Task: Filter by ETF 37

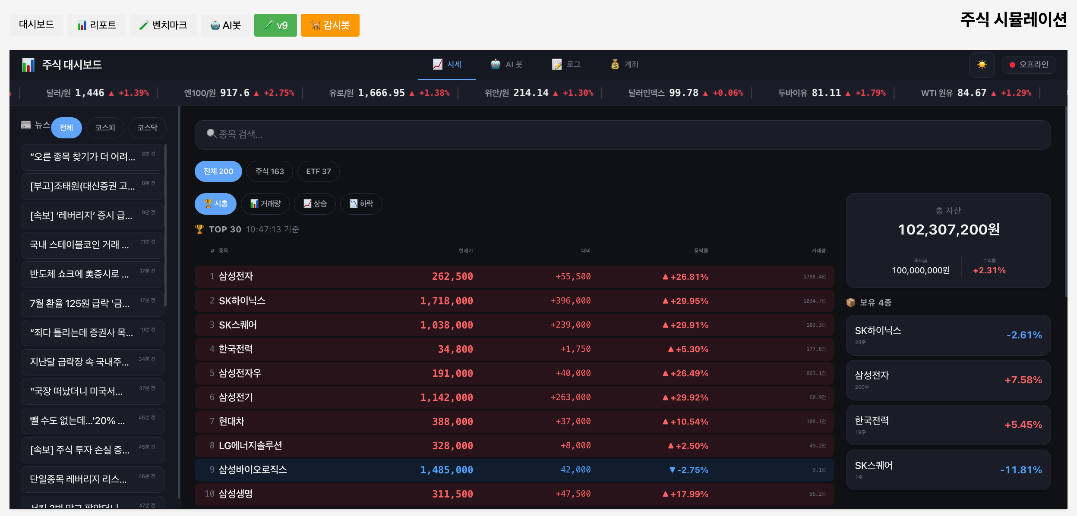Action: (319, 171)
